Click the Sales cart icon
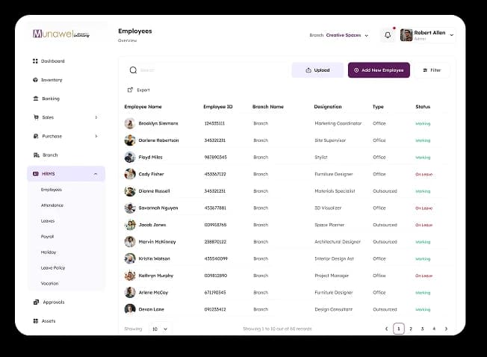This screenshot has width=487, height=357. click(36, 117)
